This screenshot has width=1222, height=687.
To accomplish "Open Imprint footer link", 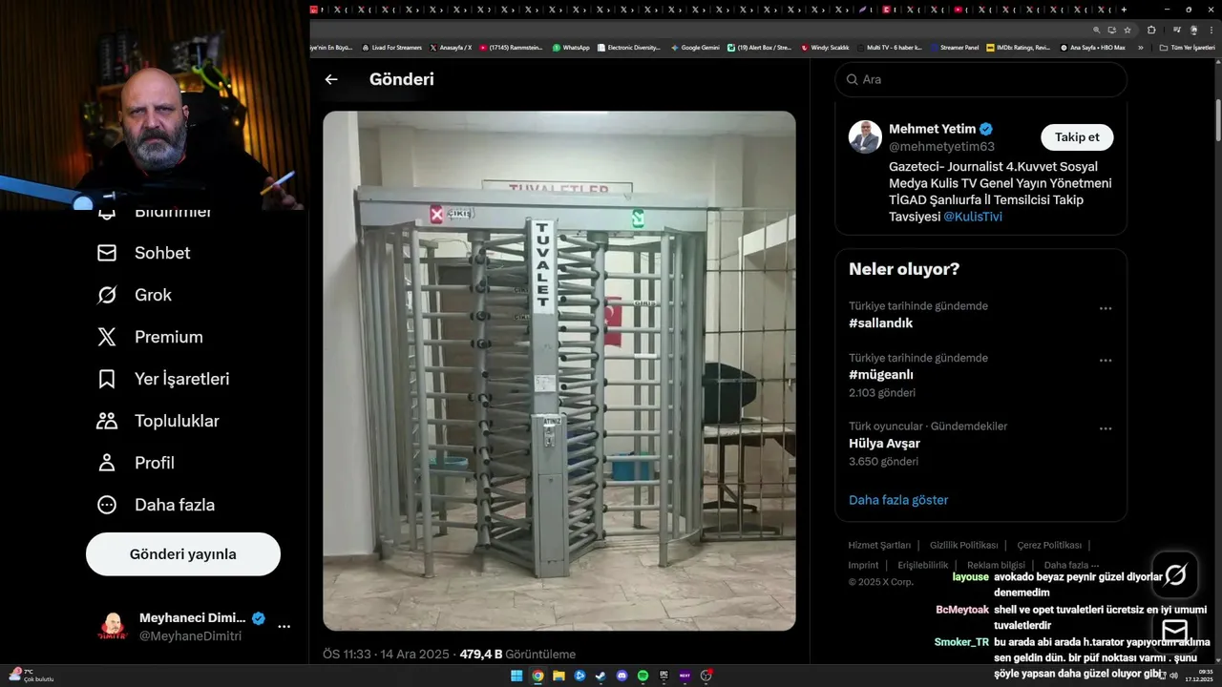I will tap(864, 565).
